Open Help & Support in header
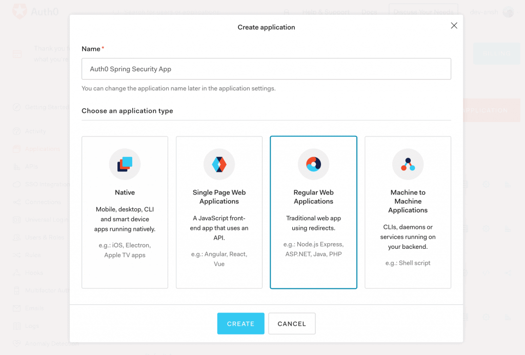 click(x=326, y=12)
